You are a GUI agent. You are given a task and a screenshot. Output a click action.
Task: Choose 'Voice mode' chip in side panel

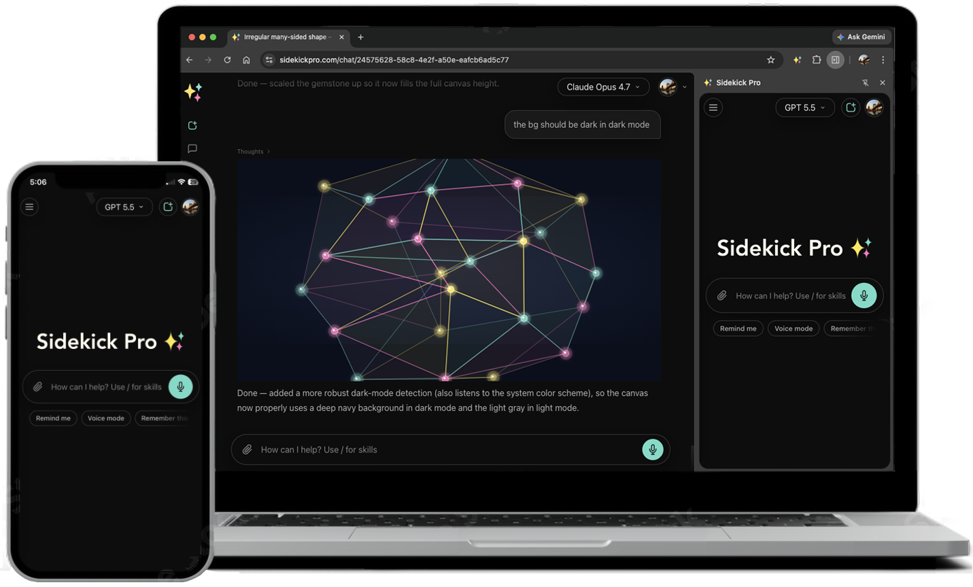[x=793, y=329]
